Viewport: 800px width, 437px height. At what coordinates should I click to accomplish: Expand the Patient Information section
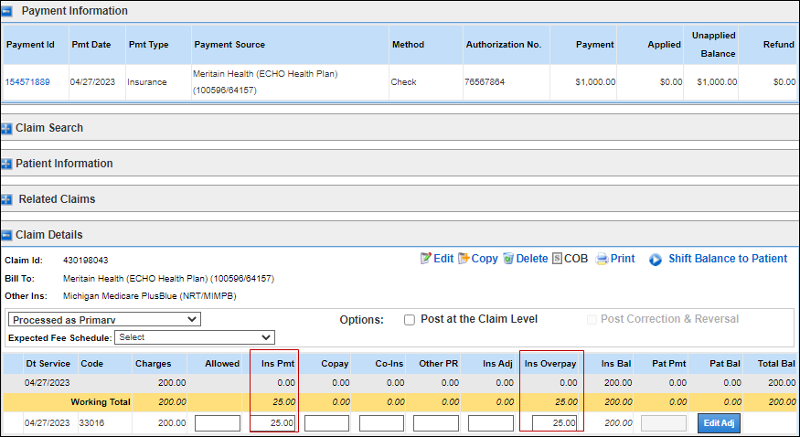[x=7, y=165]
